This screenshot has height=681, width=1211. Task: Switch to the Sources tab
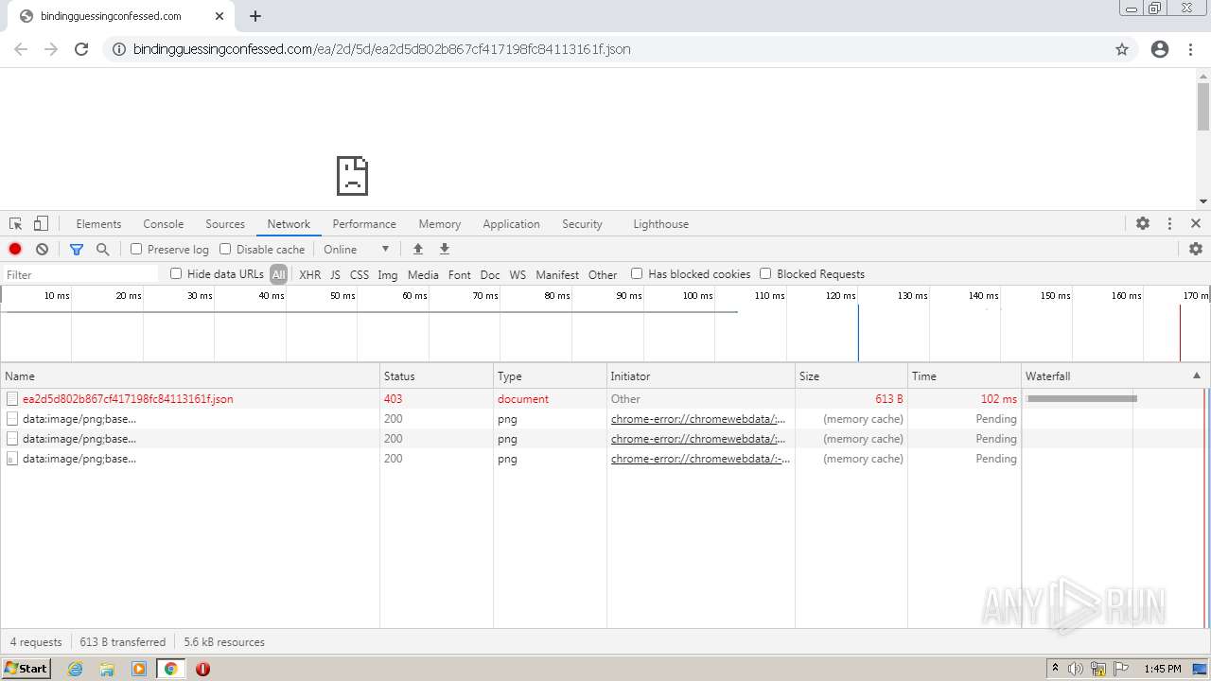tap(225, 224)
